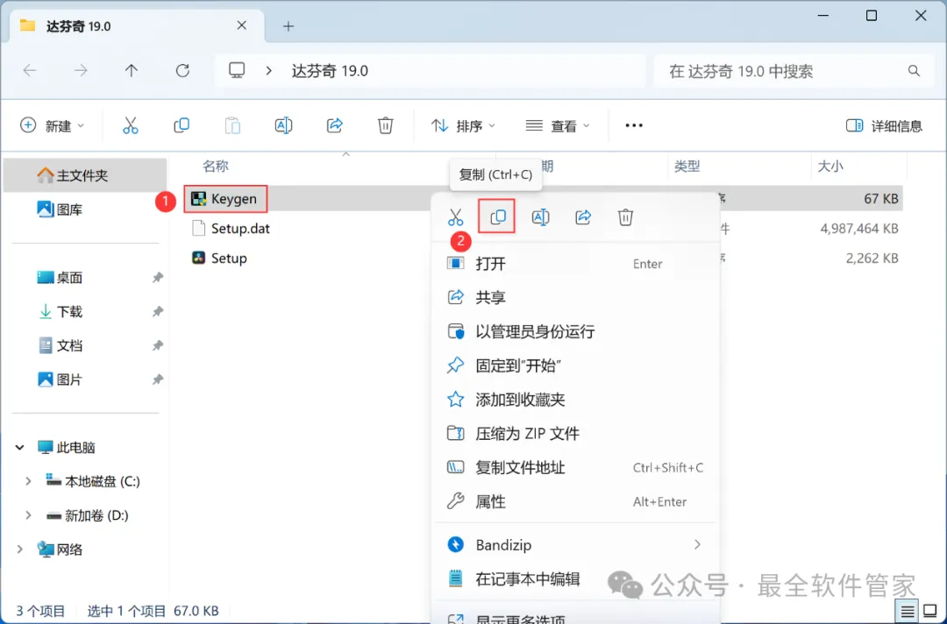This screenshot has width=947, height=624.
Task: Collapse the 此电脑 tree node
Action: [20, 447]
